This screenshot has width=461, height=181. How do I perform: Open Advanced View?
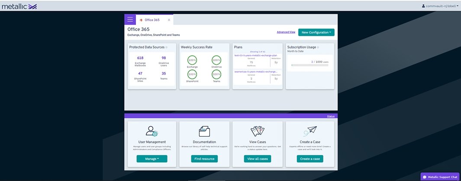coord(286,32)
